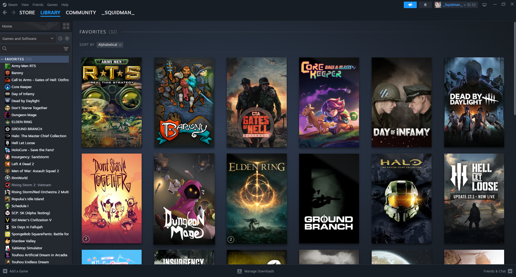Viewport: 516px width, 277px height.
Task: Open the Dungeon Mage cover art
Action: point(184,199)
